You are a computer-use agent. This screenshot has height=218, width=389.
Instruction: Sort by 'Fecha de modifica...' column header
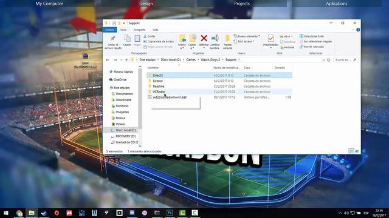click(x=227, y=68)
